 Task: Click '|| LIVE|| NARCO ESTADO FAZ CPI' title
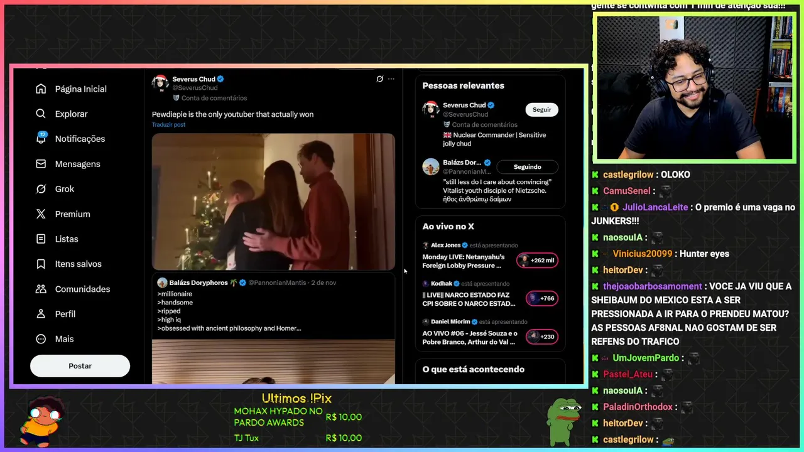(469, 299)
